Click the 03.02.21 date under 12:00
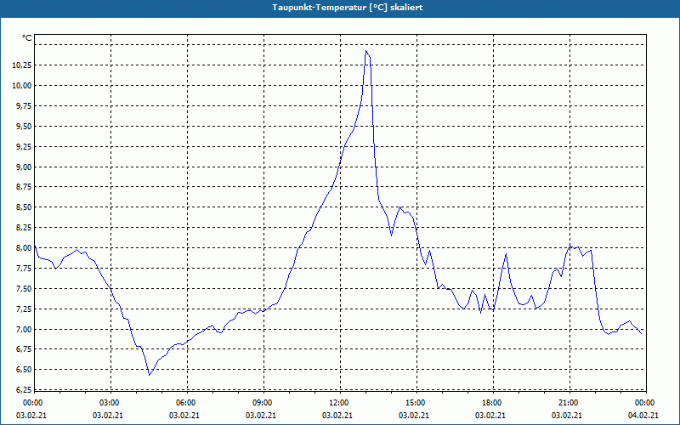The image size is (680, 425). 337,416
